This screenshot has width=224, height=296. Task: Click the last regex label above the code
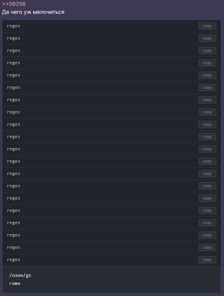[x=13, y=260]
